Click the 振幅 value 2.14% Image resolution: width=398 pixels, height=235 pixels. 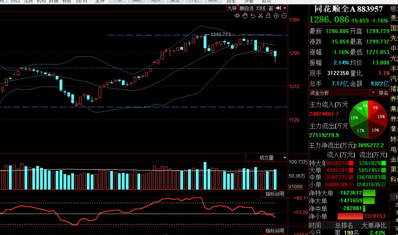pyautogui.click(x=342, y=63)
